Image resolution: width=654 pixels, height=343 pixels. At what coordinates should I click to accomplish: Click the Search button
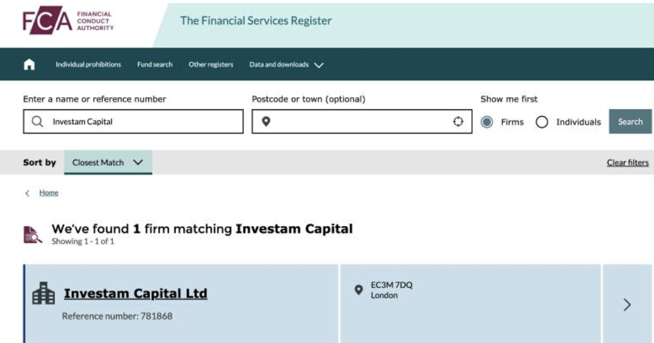click(x=630, y=122)
